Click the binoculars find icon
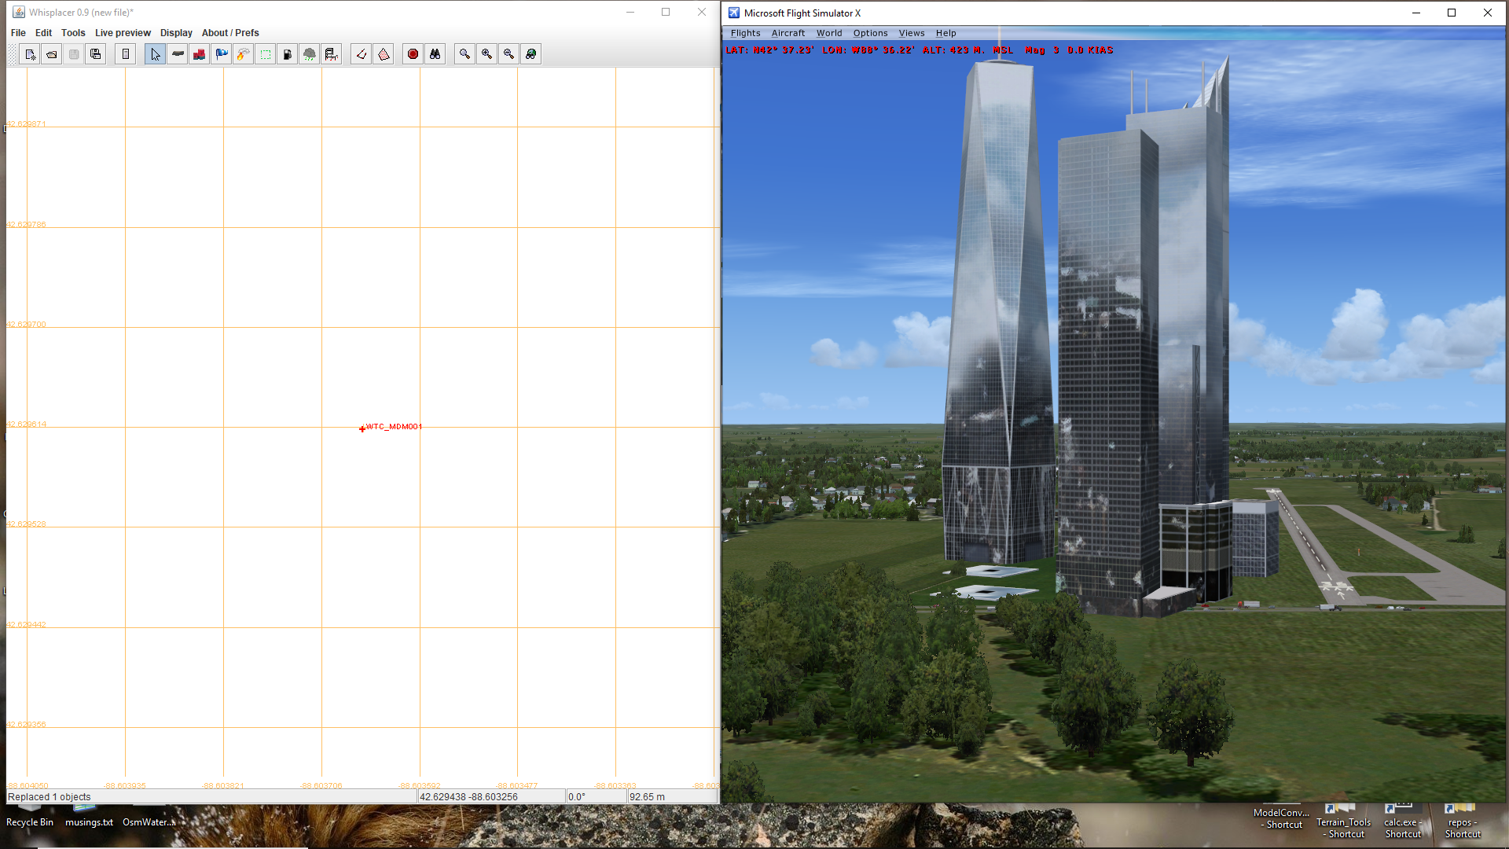The width and height of the screenshot is (1509, 849). [435, 54]
